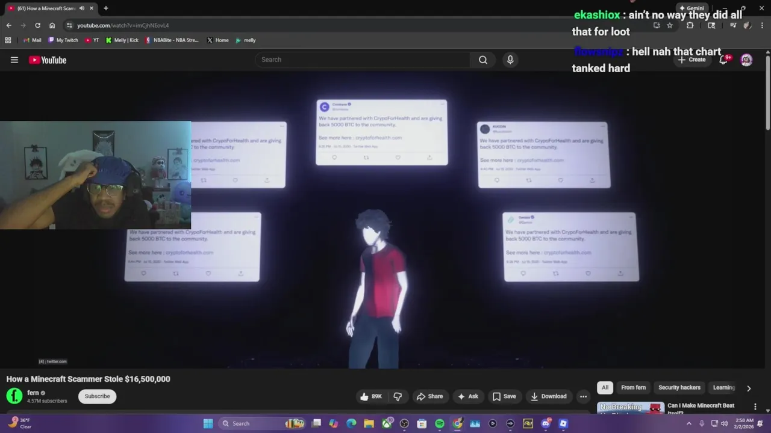
Task: Open Discord from the taskbar
Action: [x=546, y=423]
